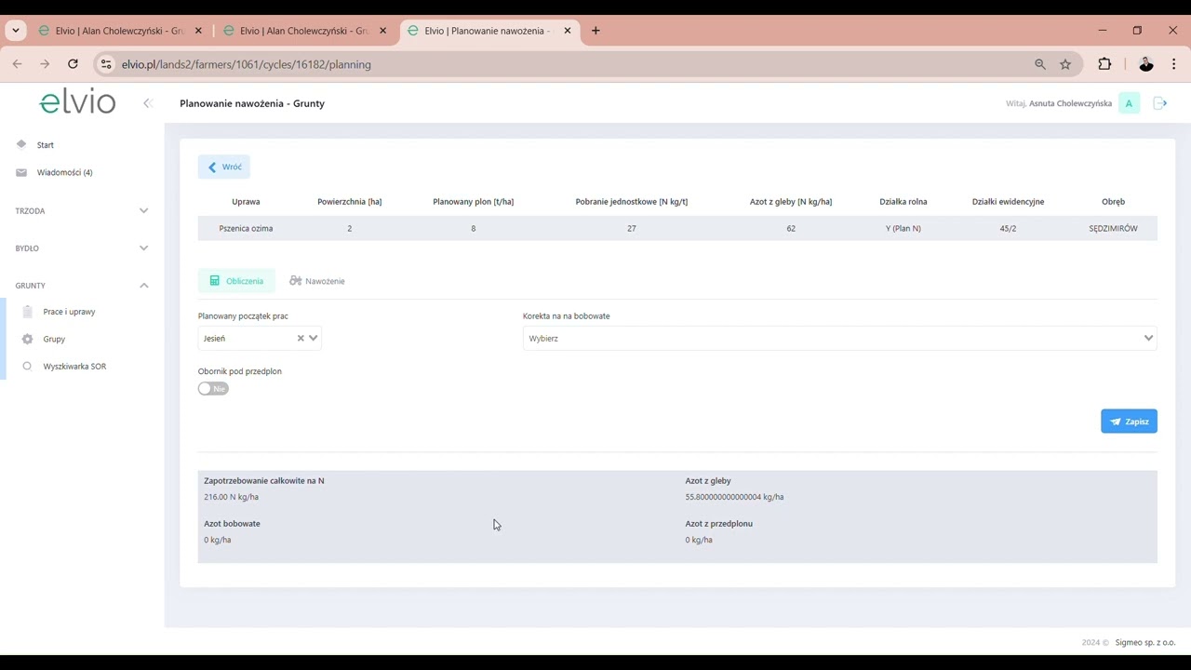Image resolution: width=1191 pixels, height=670 pixels.
Task: Click the Azot z gleby [N kg/ha] column header
Action: pos(791,201)
